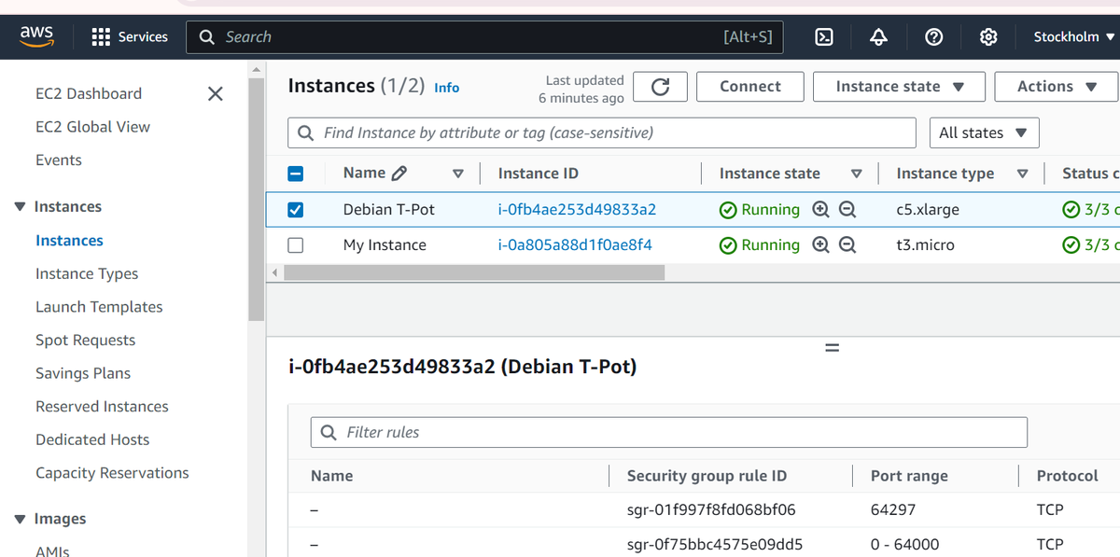
Task: Zoom in filter on Debian T-Pot state
Action: point(820,210)
